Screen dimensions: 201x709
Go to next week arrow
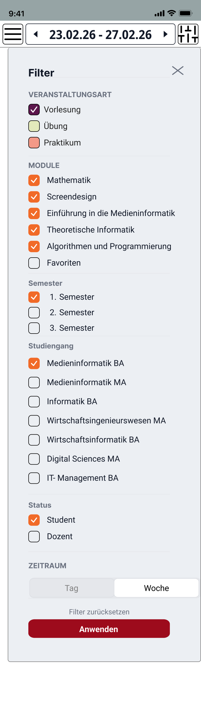click(165, 34)
